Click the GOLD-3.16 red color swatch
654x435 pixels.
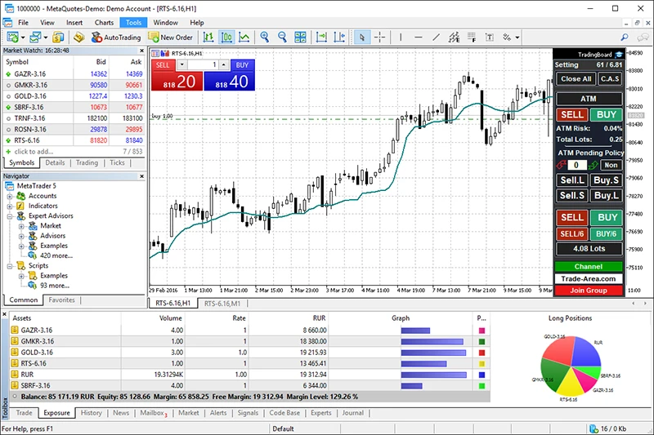pyautogui.click(x=482, y=353)
